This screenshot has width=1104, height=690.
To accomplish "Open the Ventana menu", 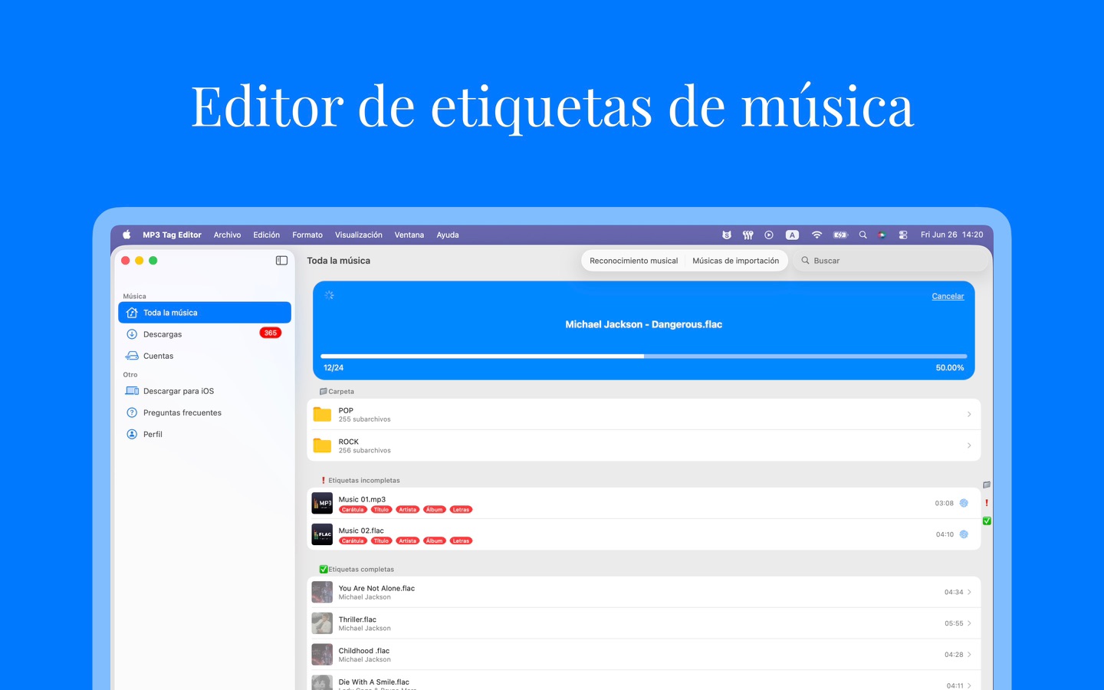I will [409, 235].
